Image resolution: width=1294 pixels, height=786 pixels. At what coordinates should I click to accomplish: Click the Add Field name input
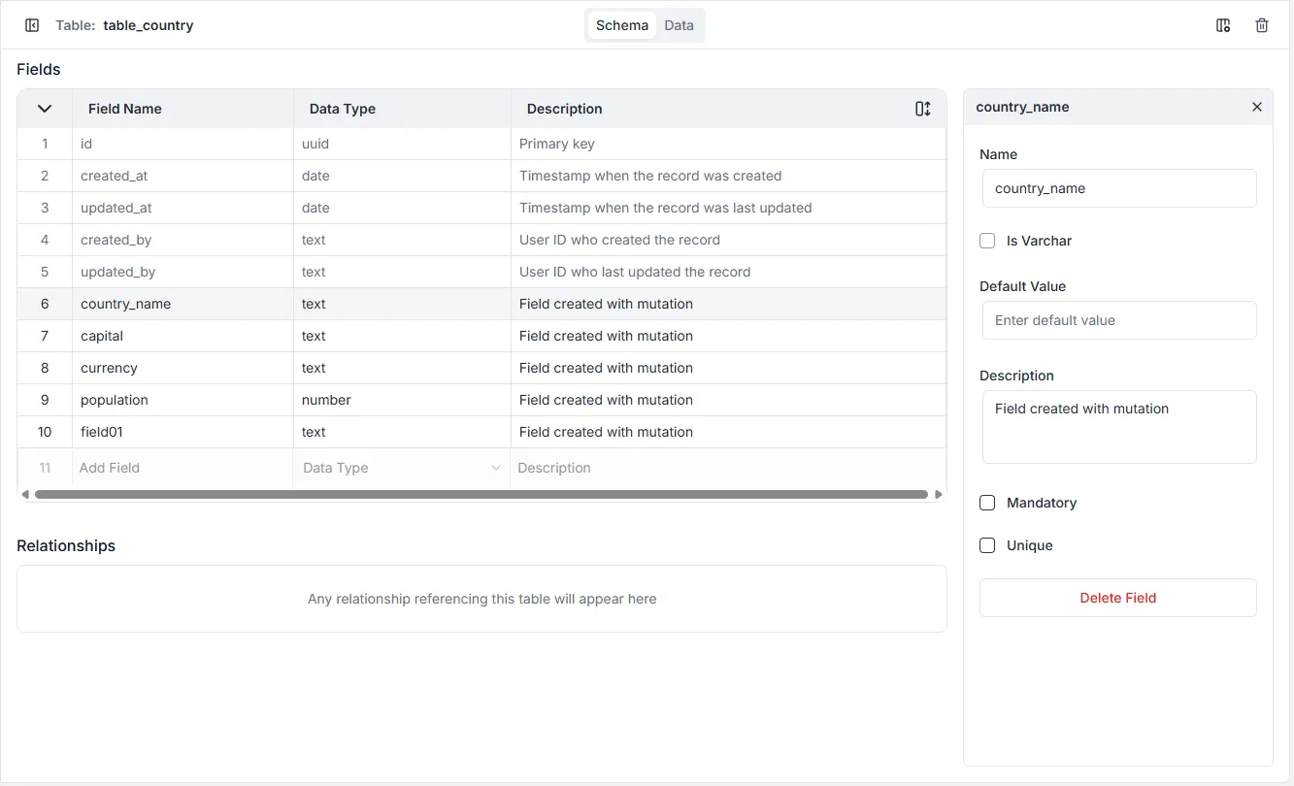click(x=182, y=468)
